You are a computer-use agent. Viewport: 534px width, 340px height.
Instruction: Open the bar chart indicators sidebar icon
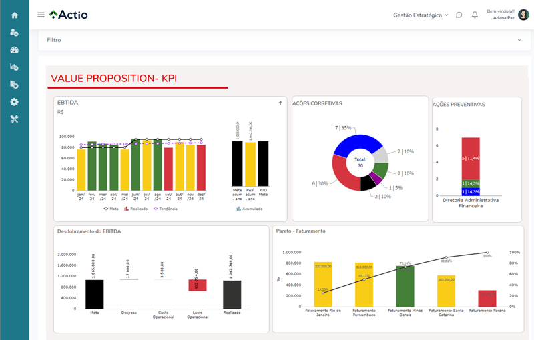14,67
